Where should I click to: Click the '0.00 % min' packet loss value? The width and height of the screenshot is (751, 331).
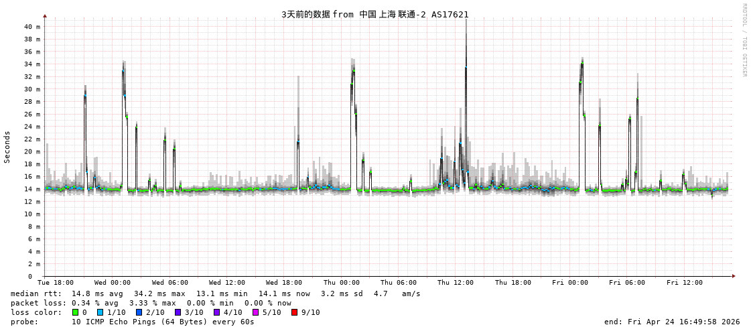pos(210,304)
